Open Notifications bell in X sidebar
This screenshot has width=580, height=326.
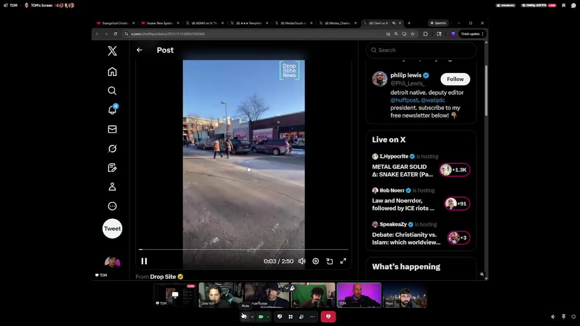coord(112,110)
